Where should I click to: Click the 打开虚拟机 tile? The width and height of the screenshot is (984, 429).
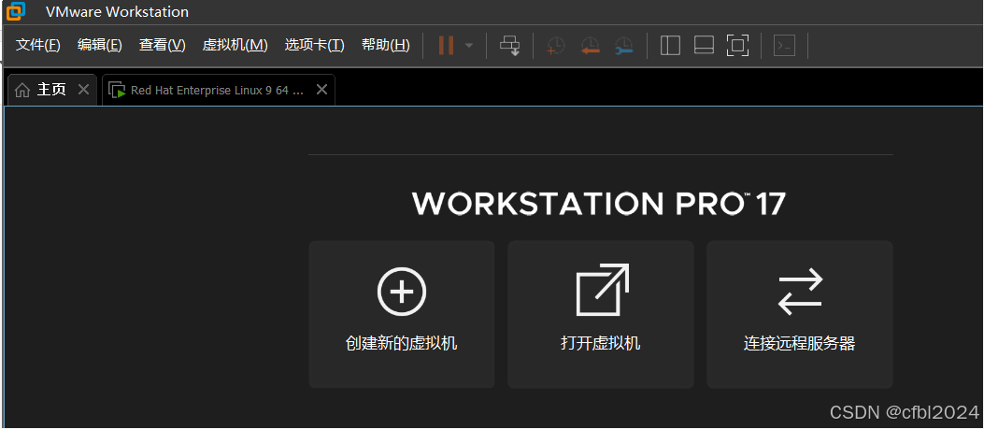601,314
